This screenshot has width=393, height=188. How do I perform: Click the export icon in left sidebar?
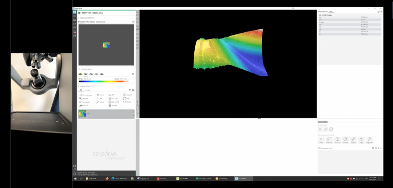tap(75, 36)
